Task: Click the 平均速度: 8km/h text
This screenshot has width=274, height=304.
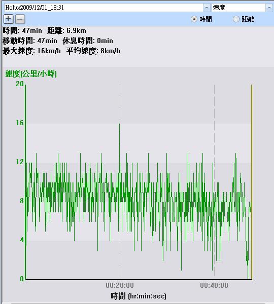Action: click(x=93, y=51)
